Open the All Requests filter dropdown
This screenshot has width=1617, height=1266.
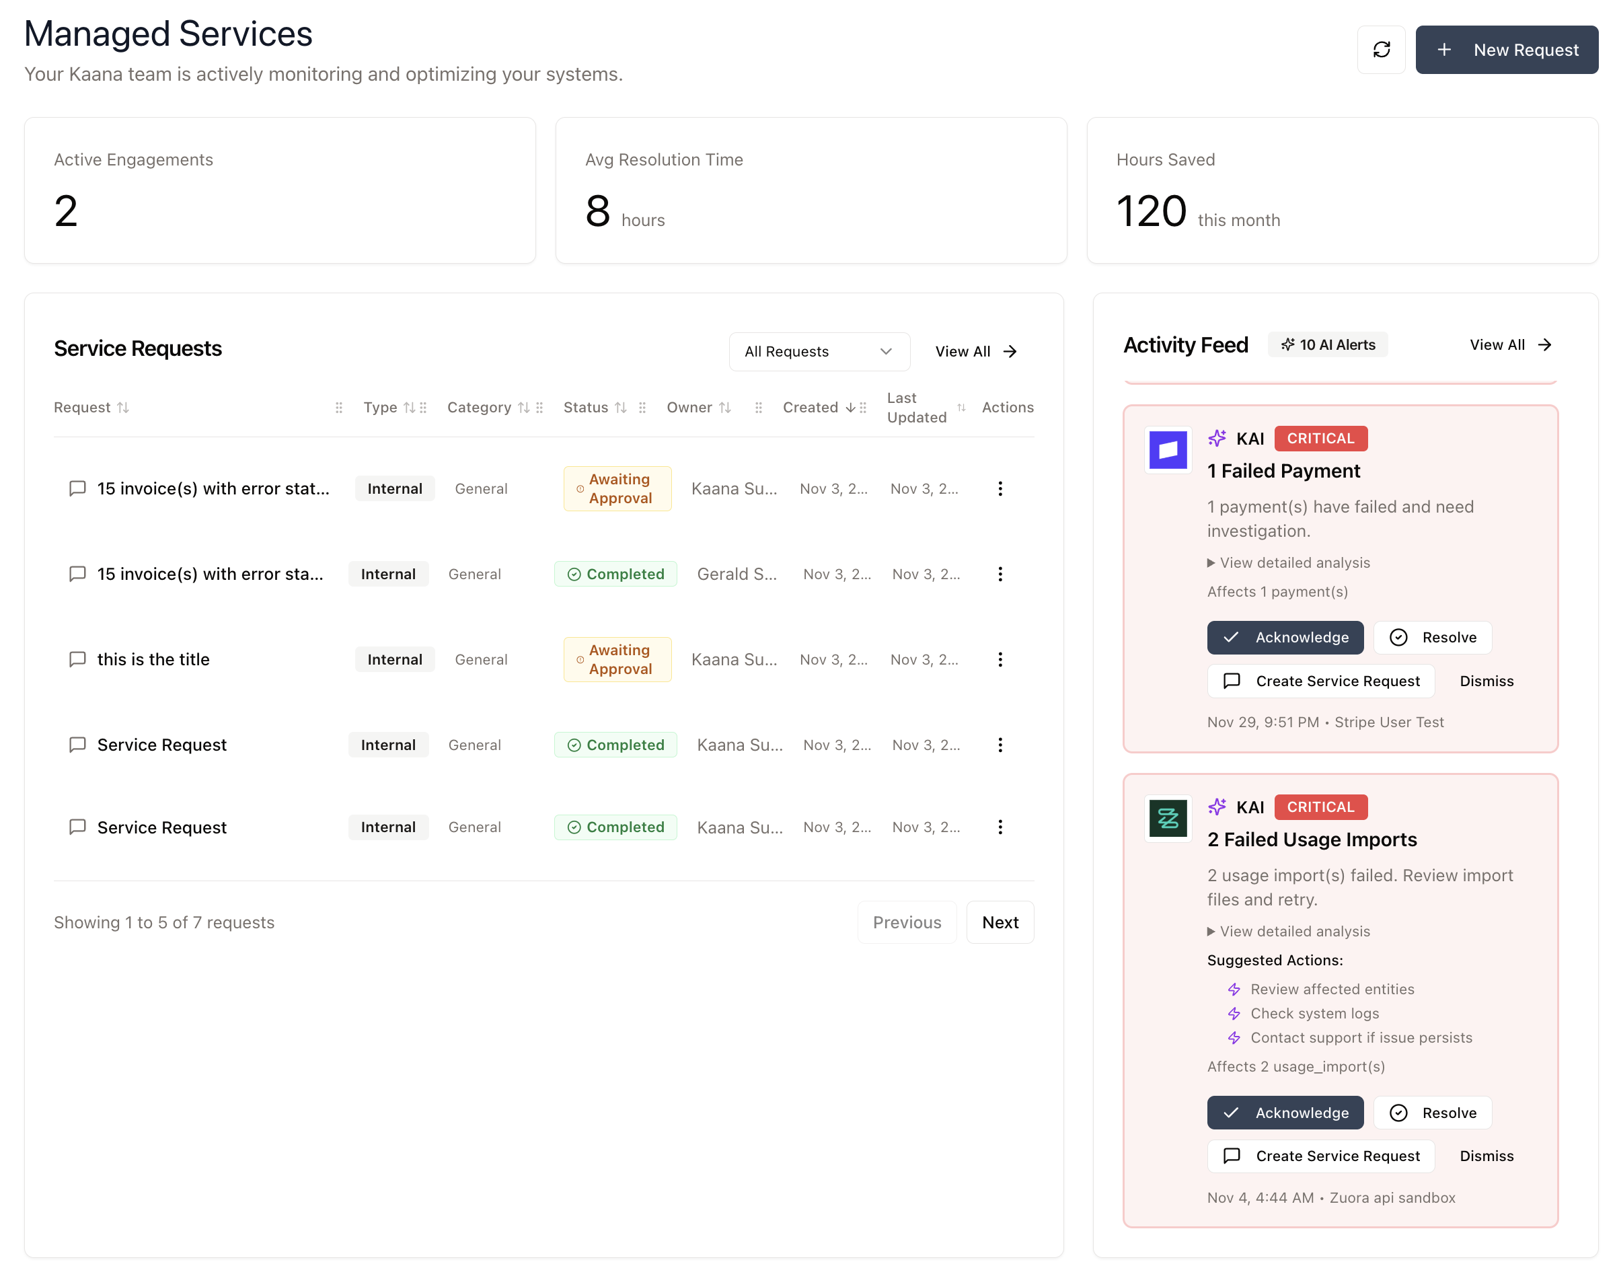pos(818,351)
